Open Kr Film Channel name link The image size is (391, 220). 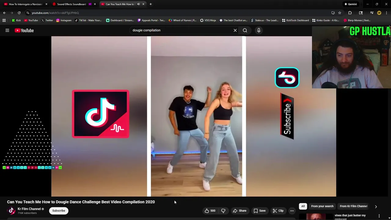29,209
